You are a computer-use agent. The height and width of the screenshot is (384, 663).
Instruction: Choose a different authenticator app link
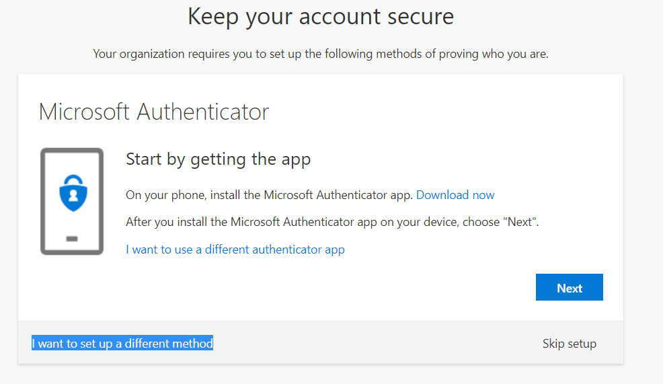pyautogui.click(x=235, y=249)
